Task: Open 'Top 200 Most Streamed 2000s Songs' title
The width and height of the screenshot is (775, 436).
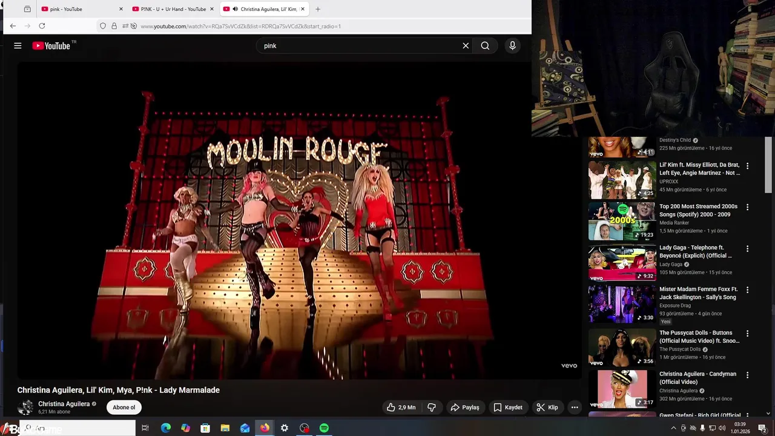Action: (x=698, y=210)
